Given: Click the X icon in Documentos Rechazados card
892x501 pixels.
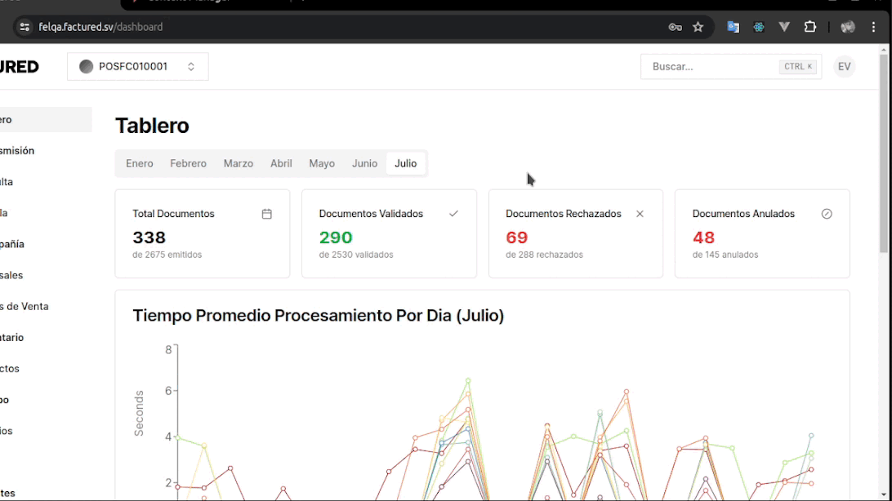Looking at the screenshot, I should [640, 214].
